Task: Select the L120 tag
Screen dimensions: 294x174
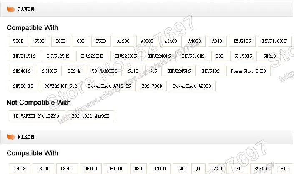Action: [x=217, y=169]
